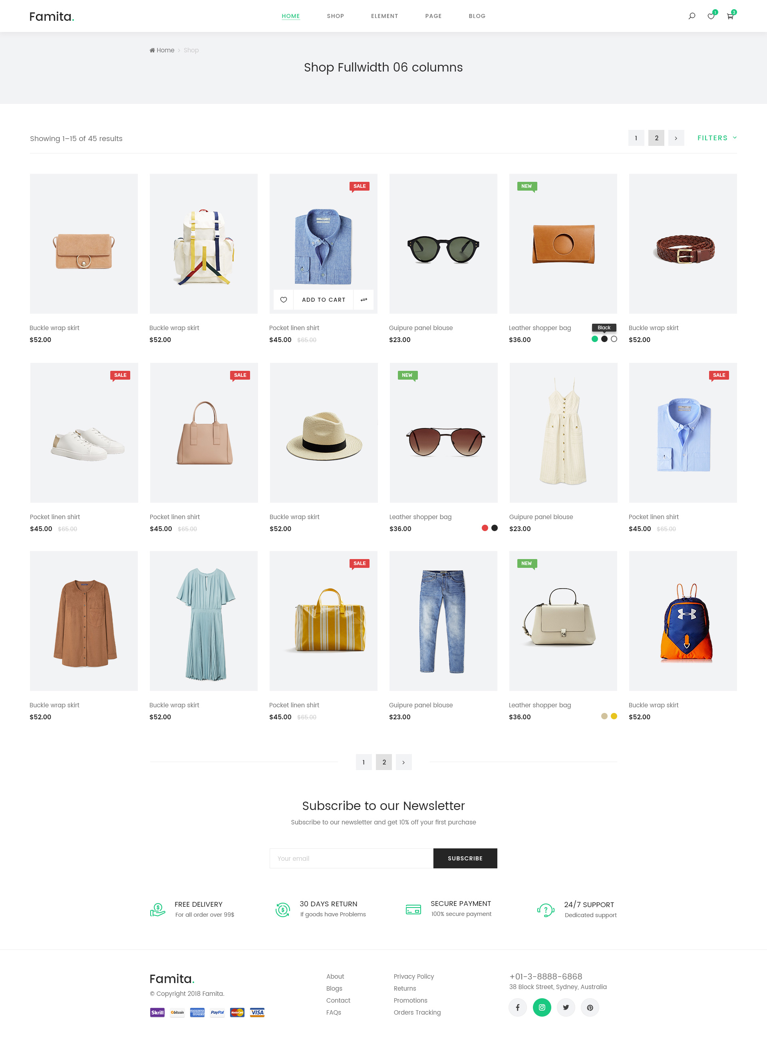Open the BLOG menu item
Screen dimensions: 767x1041
pos(477,16)
